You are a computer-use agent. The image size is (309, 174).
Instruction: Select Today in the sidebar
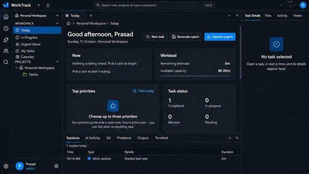pyautogui.click(x=37, y=30)
